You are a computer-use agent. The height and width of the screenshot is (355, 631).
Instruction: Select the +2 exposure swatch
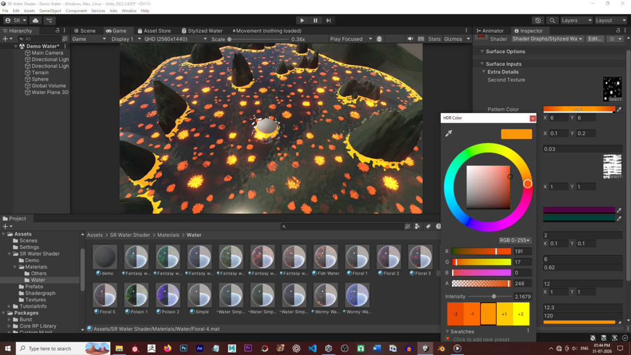click(521, 314)
